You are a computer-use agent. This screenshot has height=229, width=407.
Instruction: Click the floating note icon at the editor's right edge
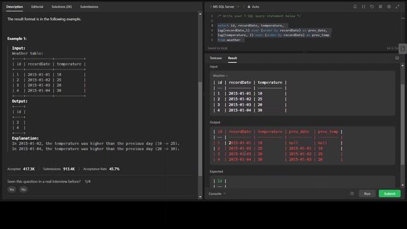tap(403, 48)
